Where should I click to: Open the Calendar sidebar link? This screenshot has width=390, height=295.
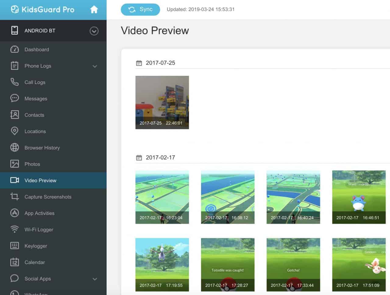click(x=34, y=262)
